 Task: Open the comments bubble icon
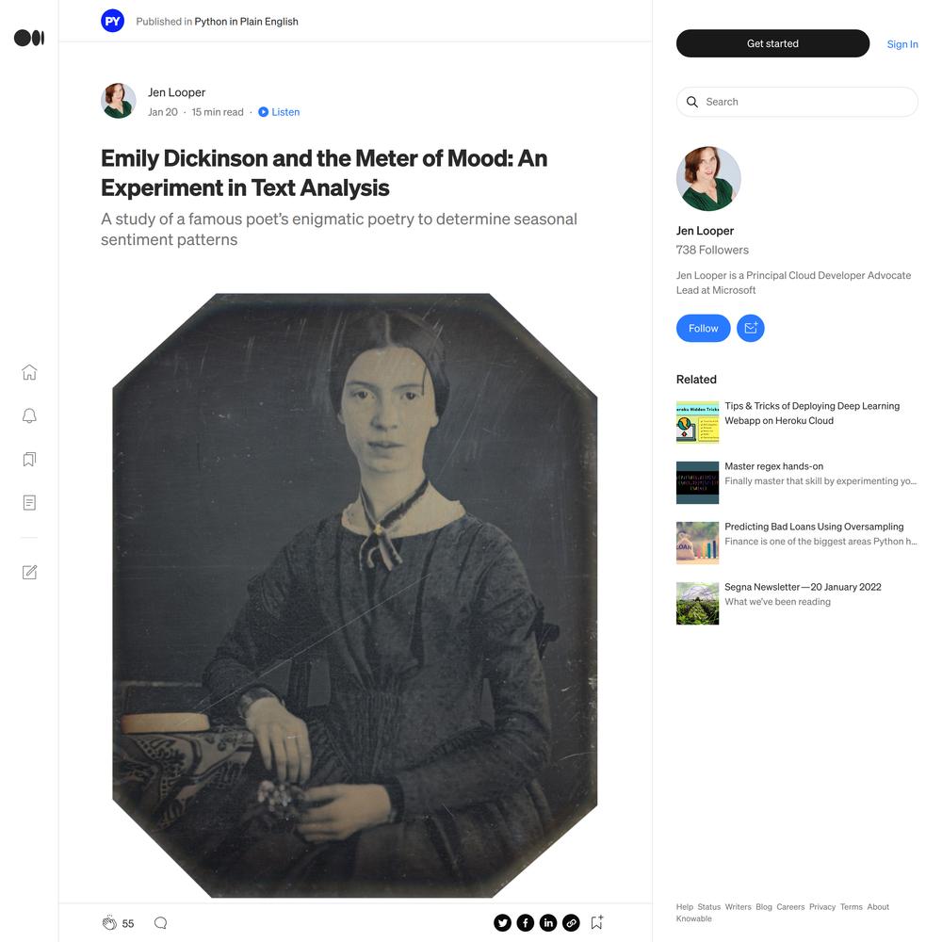[x=160, y=923]
